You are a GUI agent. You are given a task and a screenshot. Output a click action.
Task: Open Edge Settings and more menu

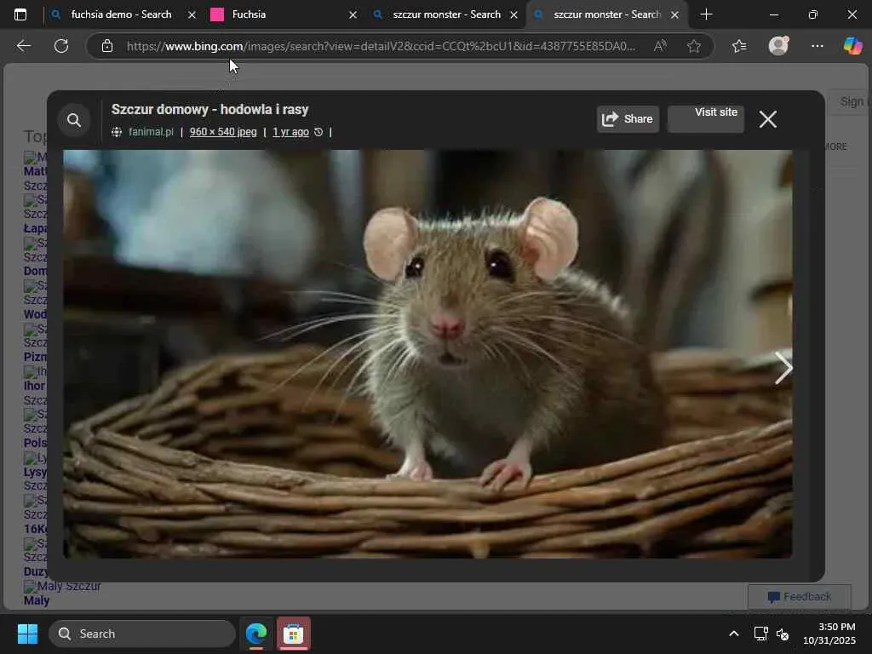[817, 46]
